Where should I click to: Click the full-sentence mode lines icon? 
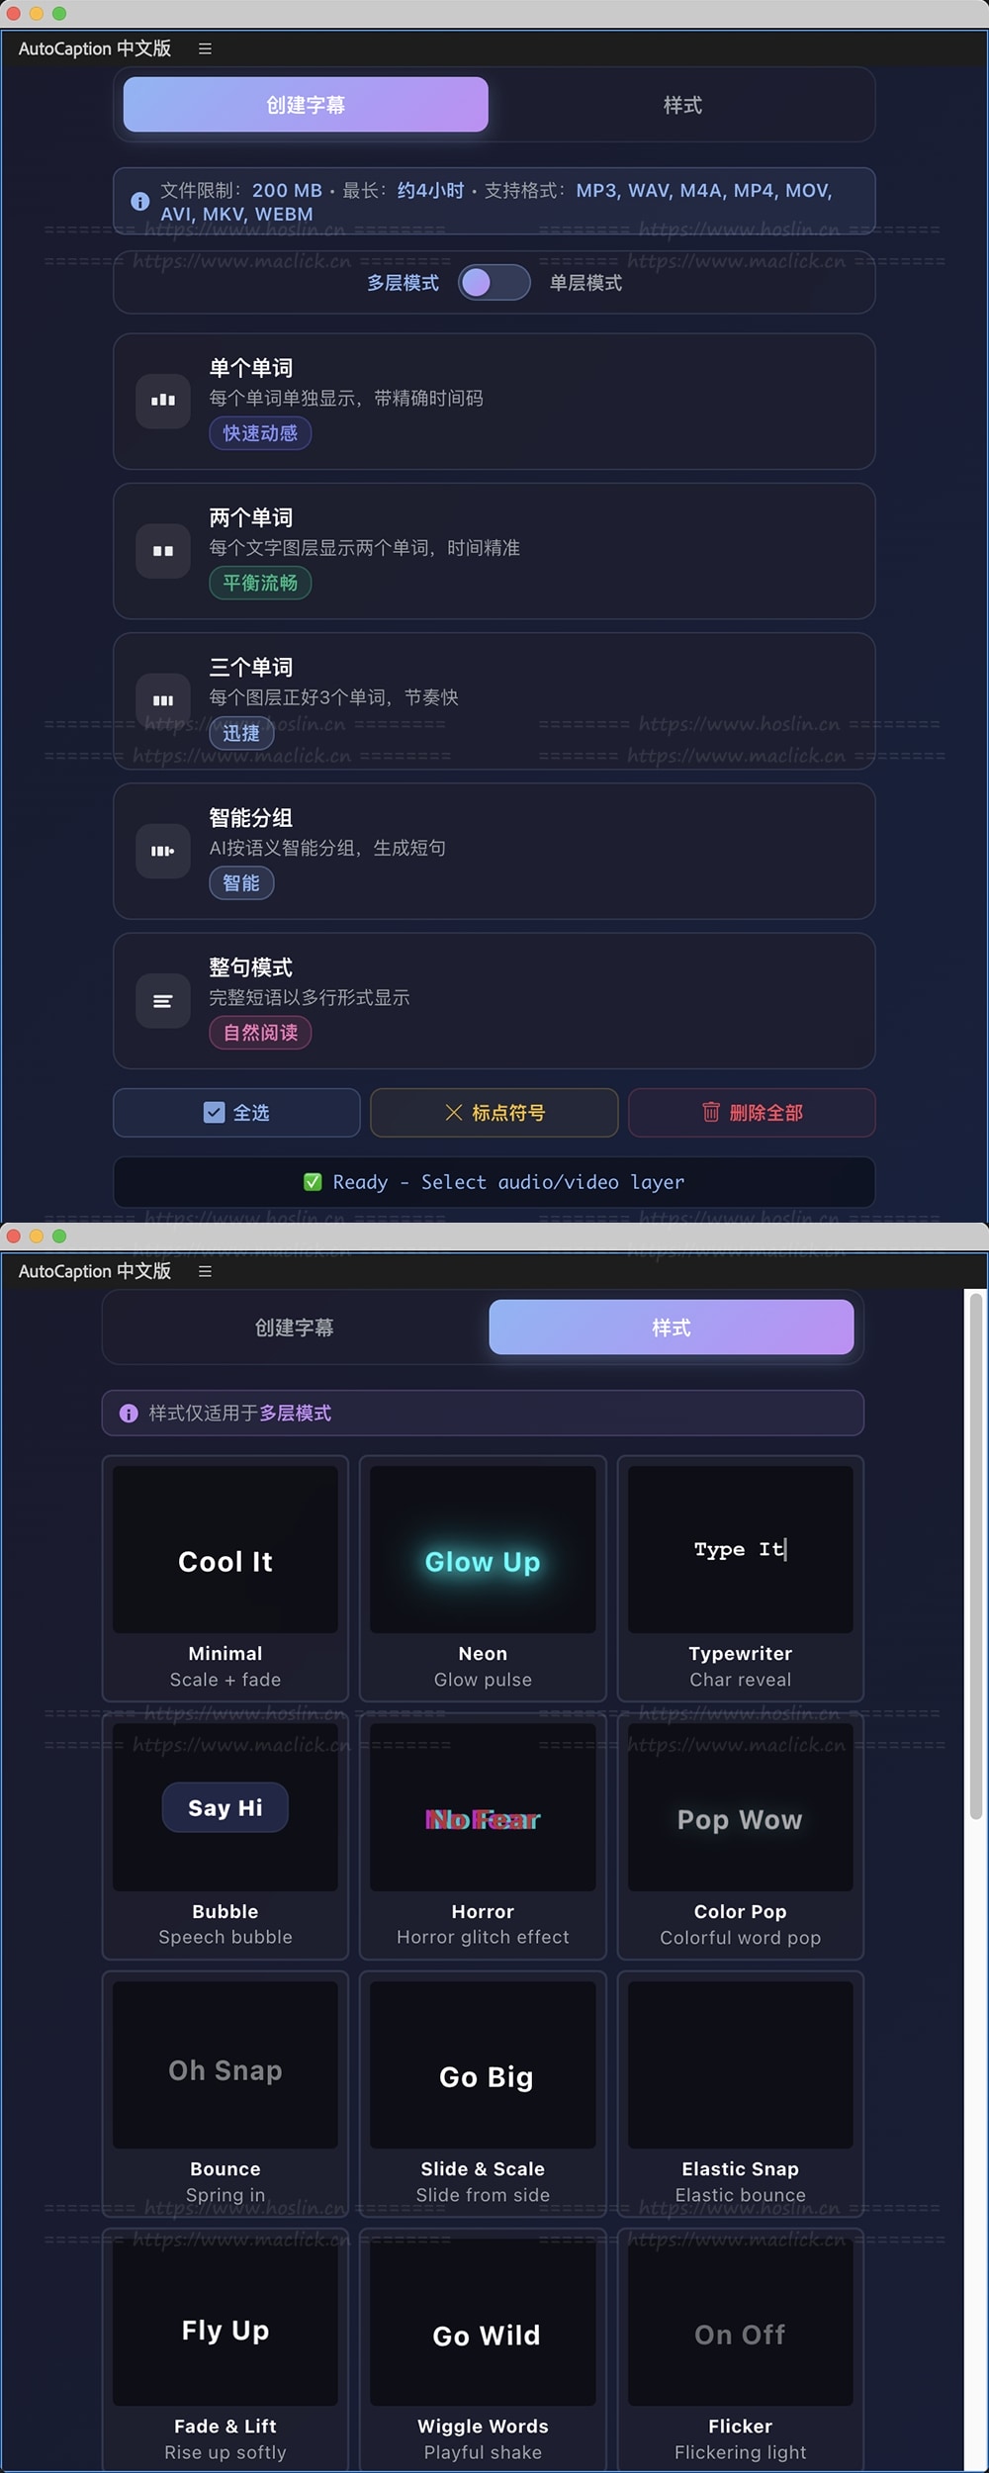[x=163, y=1001]
